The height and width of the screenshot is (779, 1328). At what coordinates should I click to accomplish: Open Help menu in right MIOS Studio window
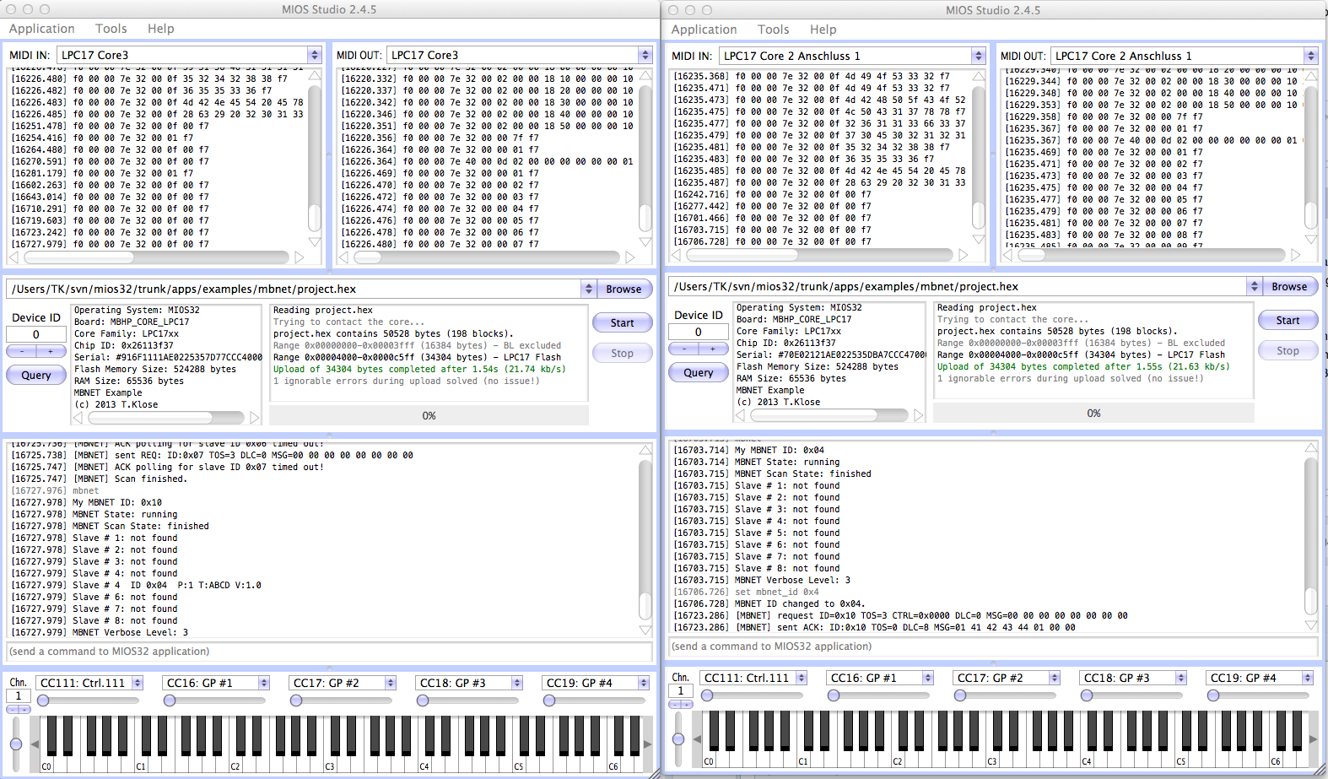click(x=823, y=30)
